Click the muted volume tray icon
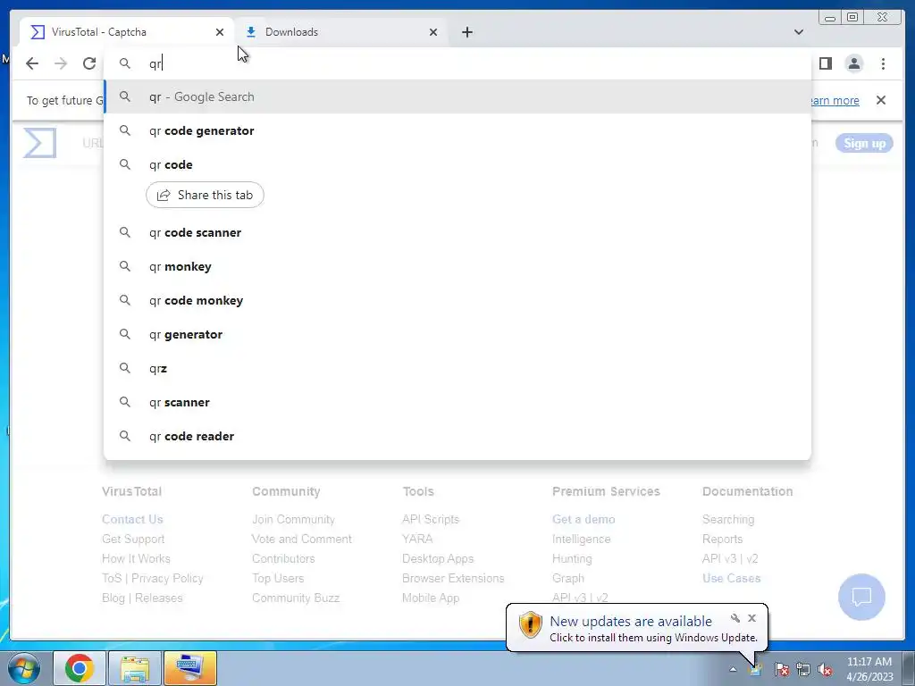The width and height of the screenshot is (915, 686). pyautogui.click(x=825, y=670)
